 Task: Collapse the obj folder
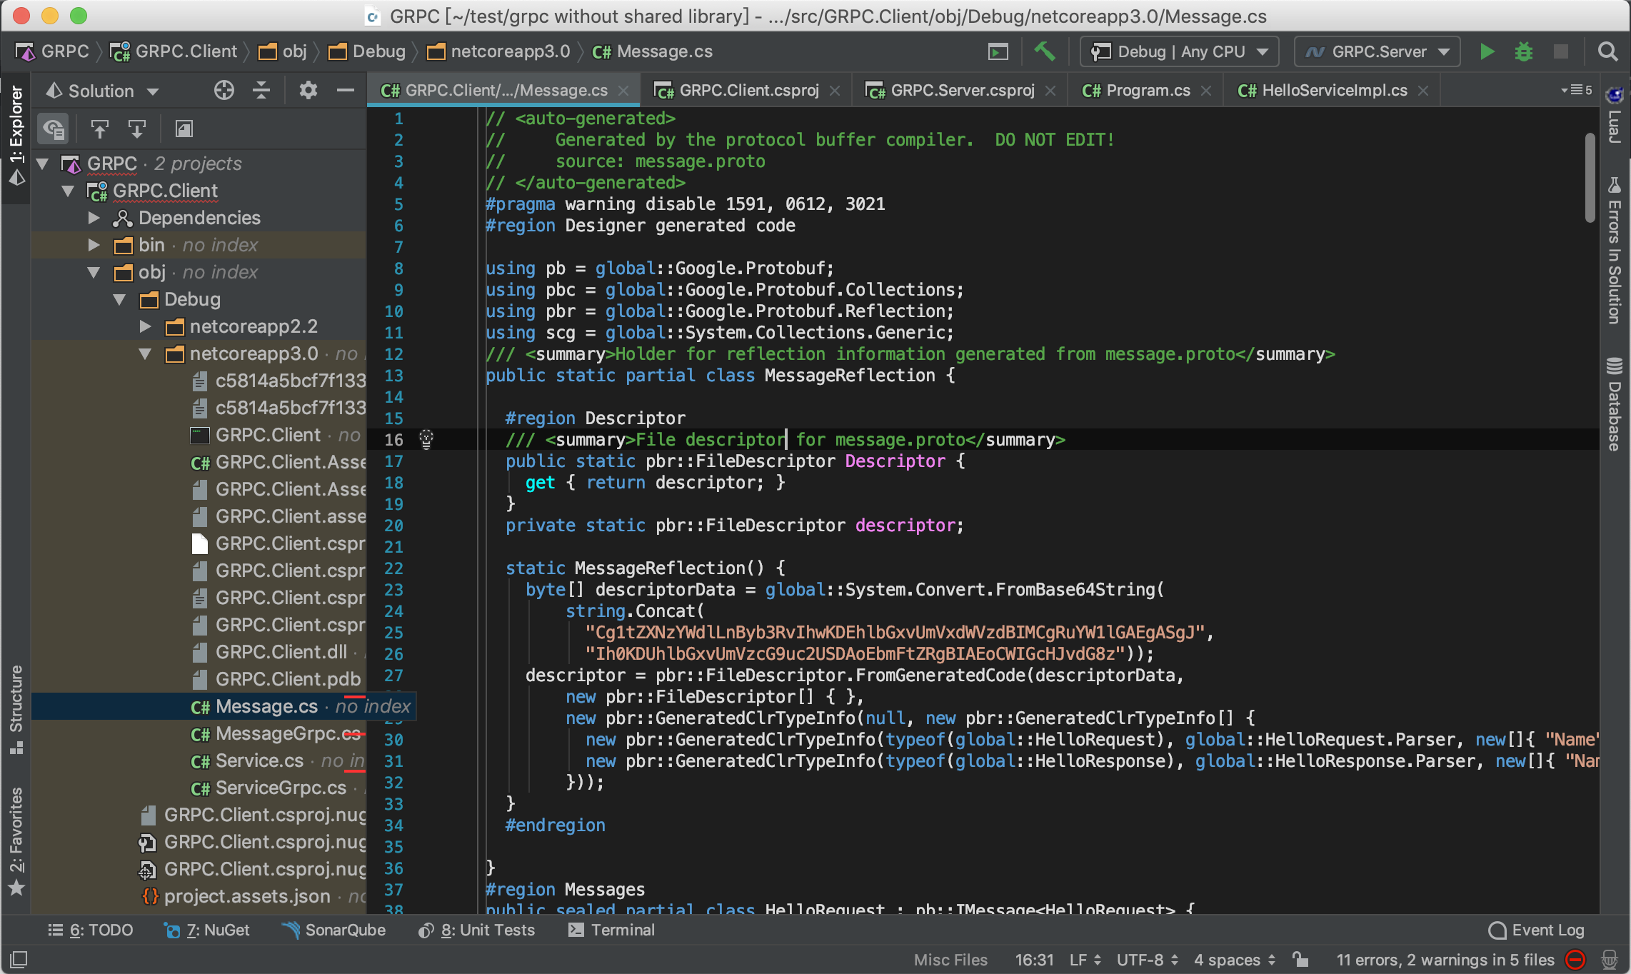(x=94, y=272)
